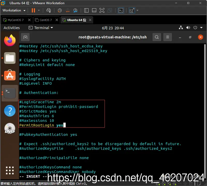Image resolution: width=207 pixels, height=186 pixels.
Task: Click the #SyslogFacility AUTH line
Action: [42, 79]
